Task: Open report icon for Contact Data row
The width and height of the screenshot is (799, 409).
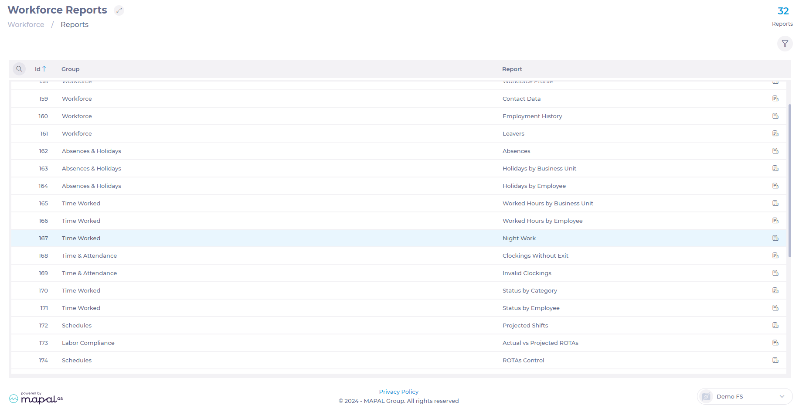Action: pos(775,99)
